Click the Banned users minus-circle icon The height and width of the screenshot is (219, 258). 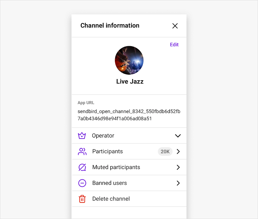point(82,183)
